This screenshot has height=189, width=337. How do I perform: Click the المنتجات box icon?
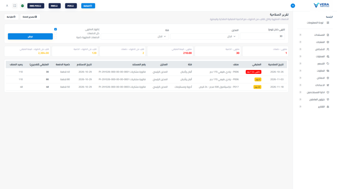328,42
